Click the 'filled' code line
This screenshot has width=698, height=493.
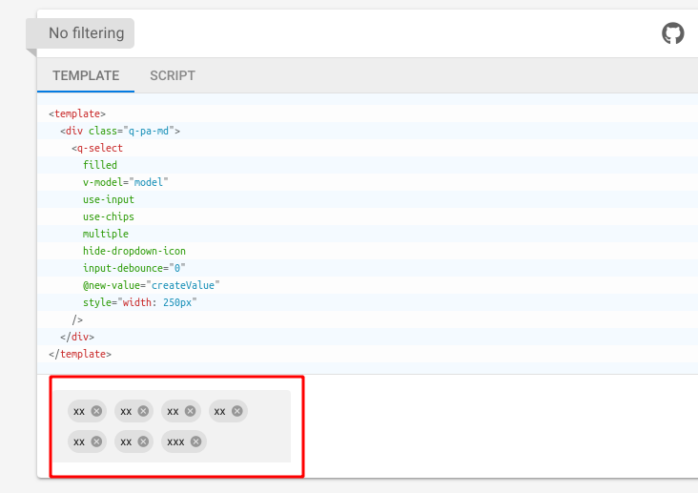coord(100,165)
